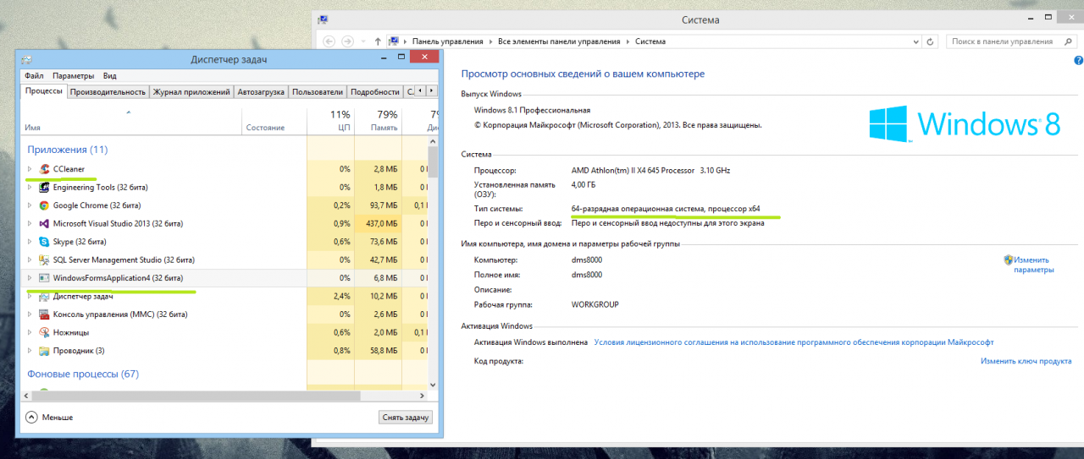Expand the Engineering Tools process row
The image size is (1084, 459).
(30, 188)
